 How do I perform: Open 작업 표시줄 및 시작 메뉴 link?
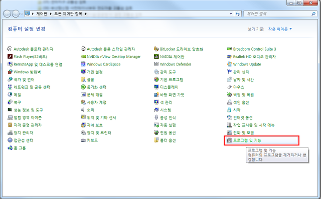coord(254,125)
